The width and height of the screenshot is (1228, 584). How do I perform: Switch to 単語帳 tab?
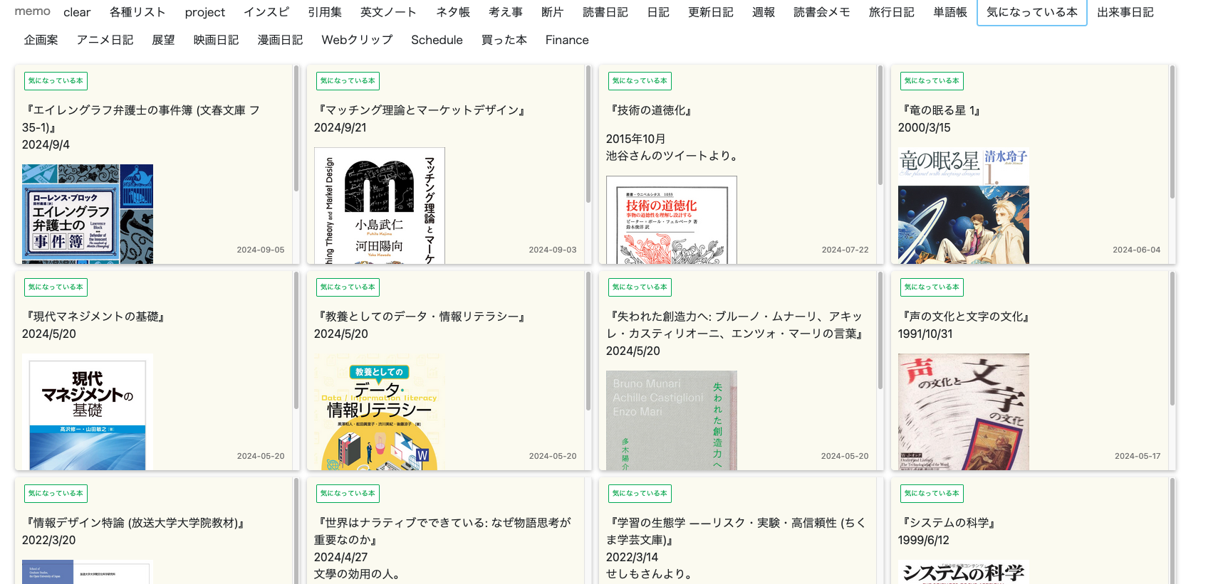(950, 12)
